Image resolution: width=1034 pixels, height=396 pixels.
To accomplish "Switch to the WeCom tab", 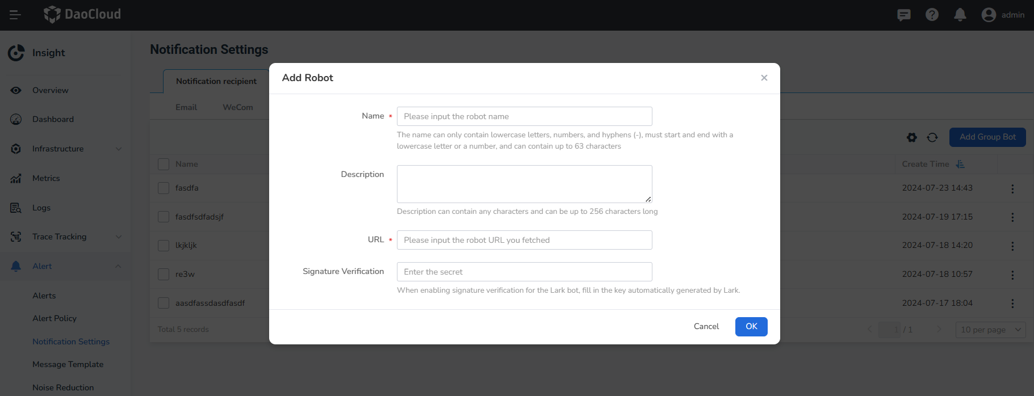I will tap(238, 107).
